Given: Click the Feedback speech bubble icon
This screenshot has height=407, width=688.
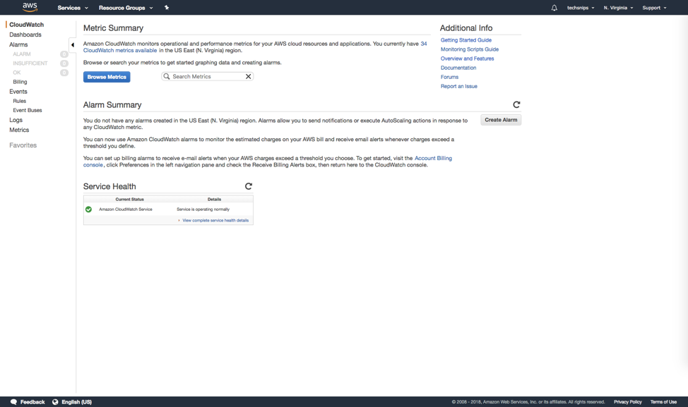Looking at the screenshot, I should click(13, 402).
